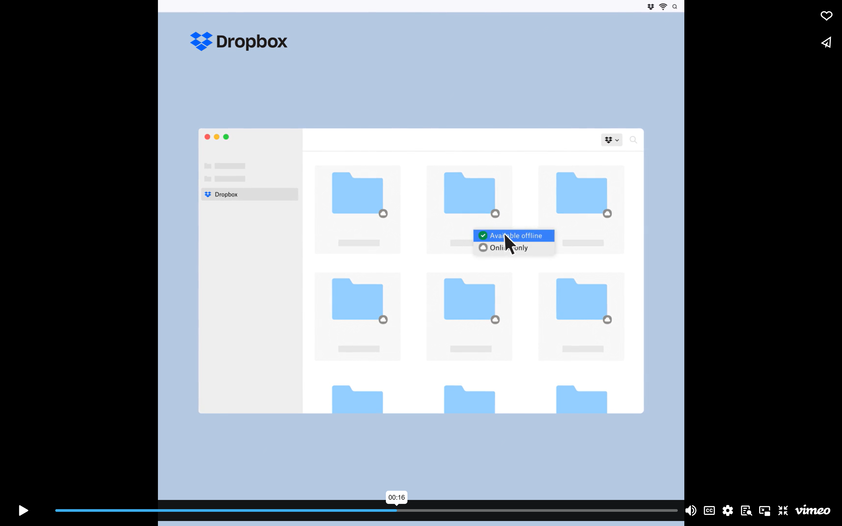The width and height of the screenshot is (842, 526).
Task: Click the 00:16 timestamp marker
Action: coord(396,497)
